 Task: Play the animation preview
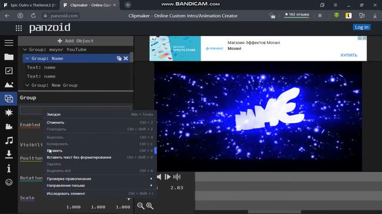167,177
